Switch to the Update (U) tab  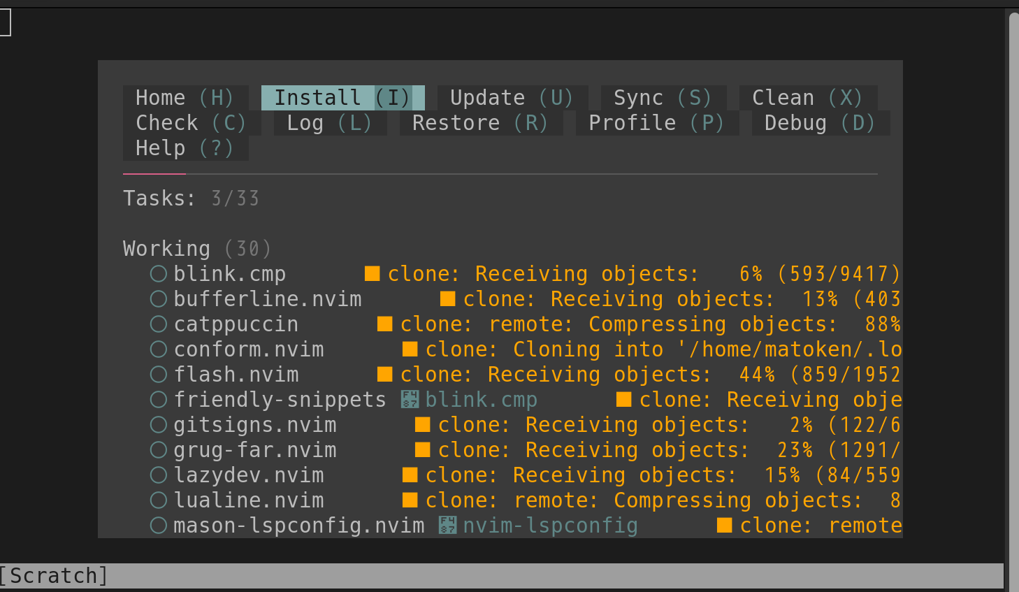pos(511,98)
